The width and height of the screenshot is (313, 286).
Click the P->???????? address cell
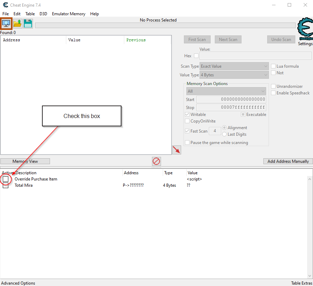pyautogui.click(x=133, y=185)
